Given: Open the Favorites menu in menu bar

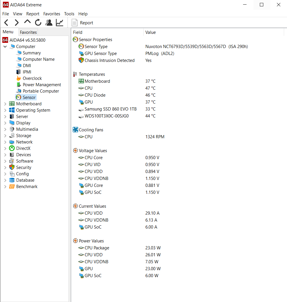Looking at the screenshot, I should tap(51, 14).
